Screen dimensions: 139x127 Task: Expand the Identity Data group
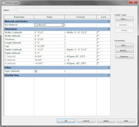pyautogui.click(x=108, y=75)
